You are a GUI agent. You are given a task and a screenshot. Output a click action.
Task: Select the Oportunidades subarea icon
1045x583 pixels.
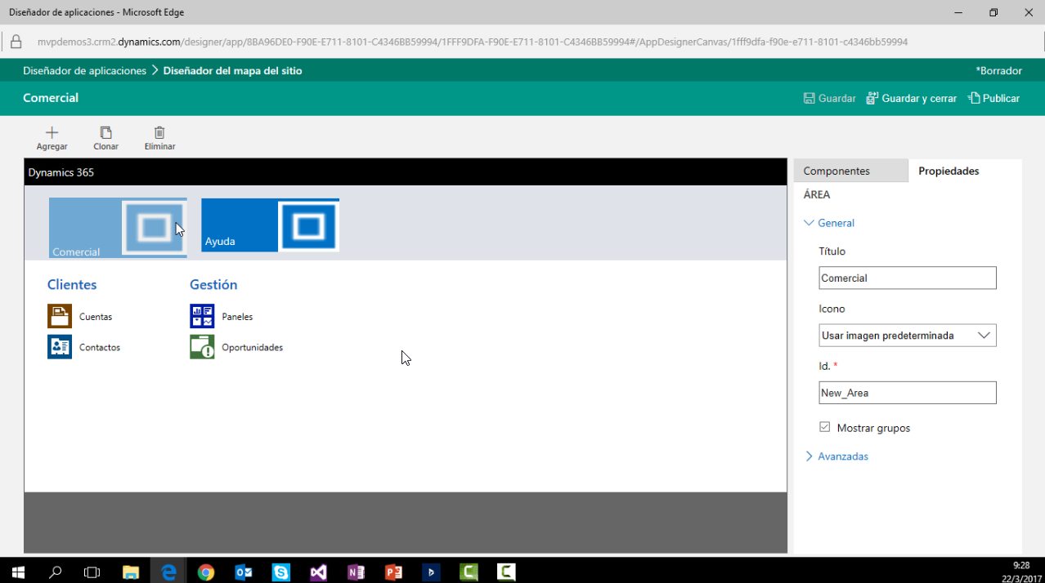pyautogui.click(x=202, y=347)
